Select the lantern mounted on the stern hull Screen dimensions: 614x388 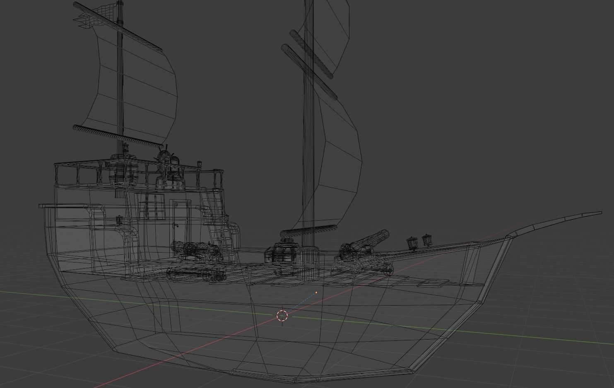pos(120,220)
